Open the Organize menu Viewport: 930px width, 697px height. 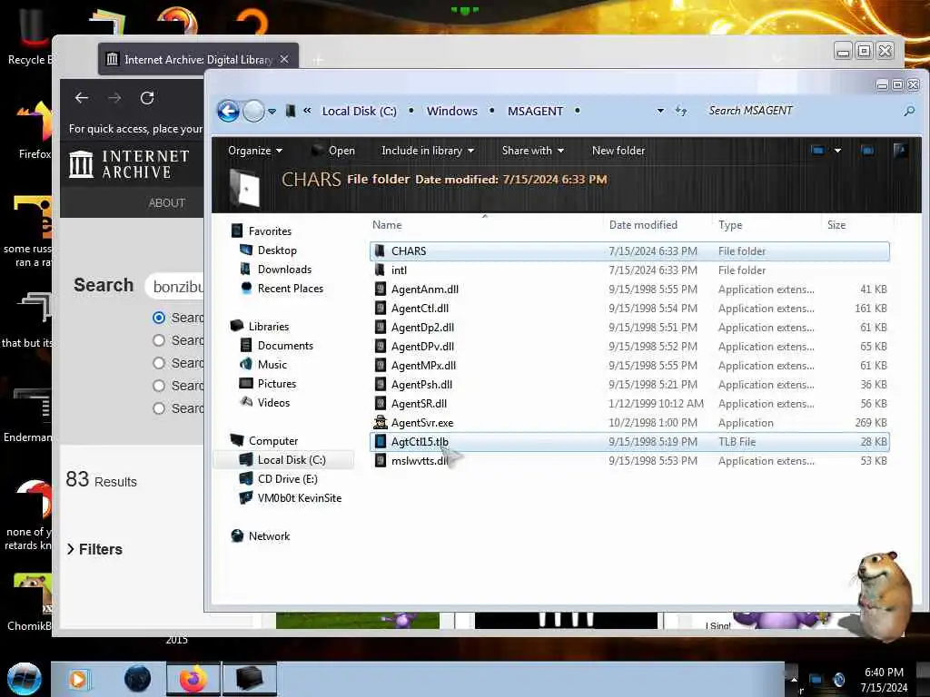255,151
